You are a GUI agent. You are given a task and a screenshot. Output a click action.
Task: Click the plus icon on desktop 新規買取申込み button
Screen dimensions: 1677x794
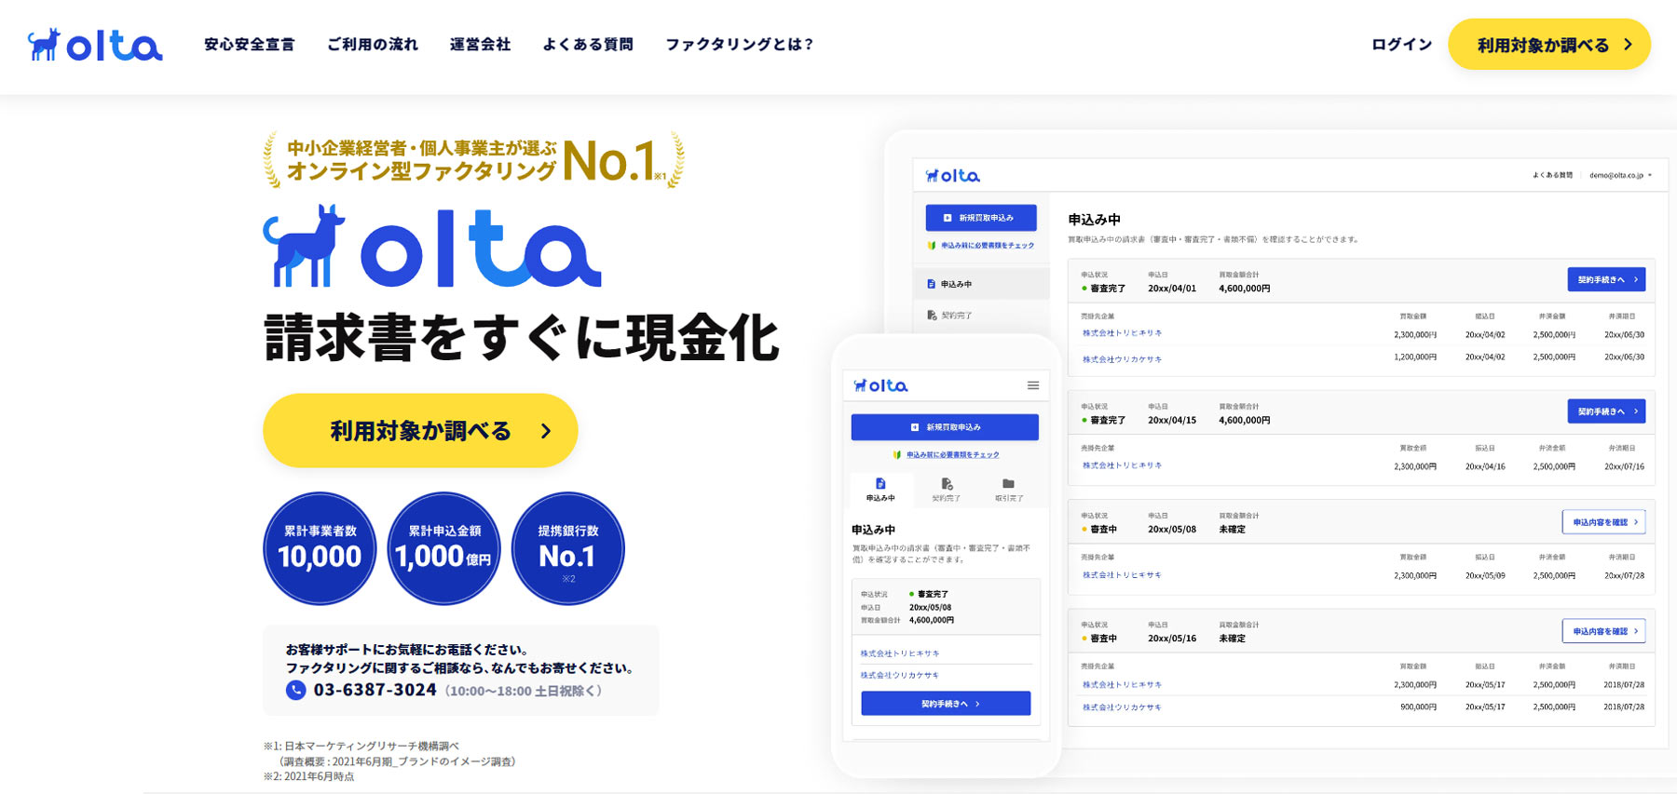948,218
